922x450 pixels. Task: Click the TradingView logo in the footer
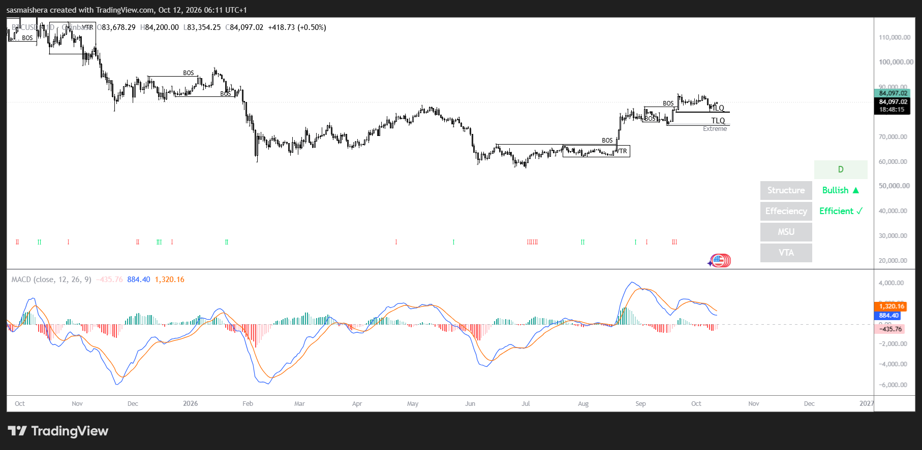58,431
